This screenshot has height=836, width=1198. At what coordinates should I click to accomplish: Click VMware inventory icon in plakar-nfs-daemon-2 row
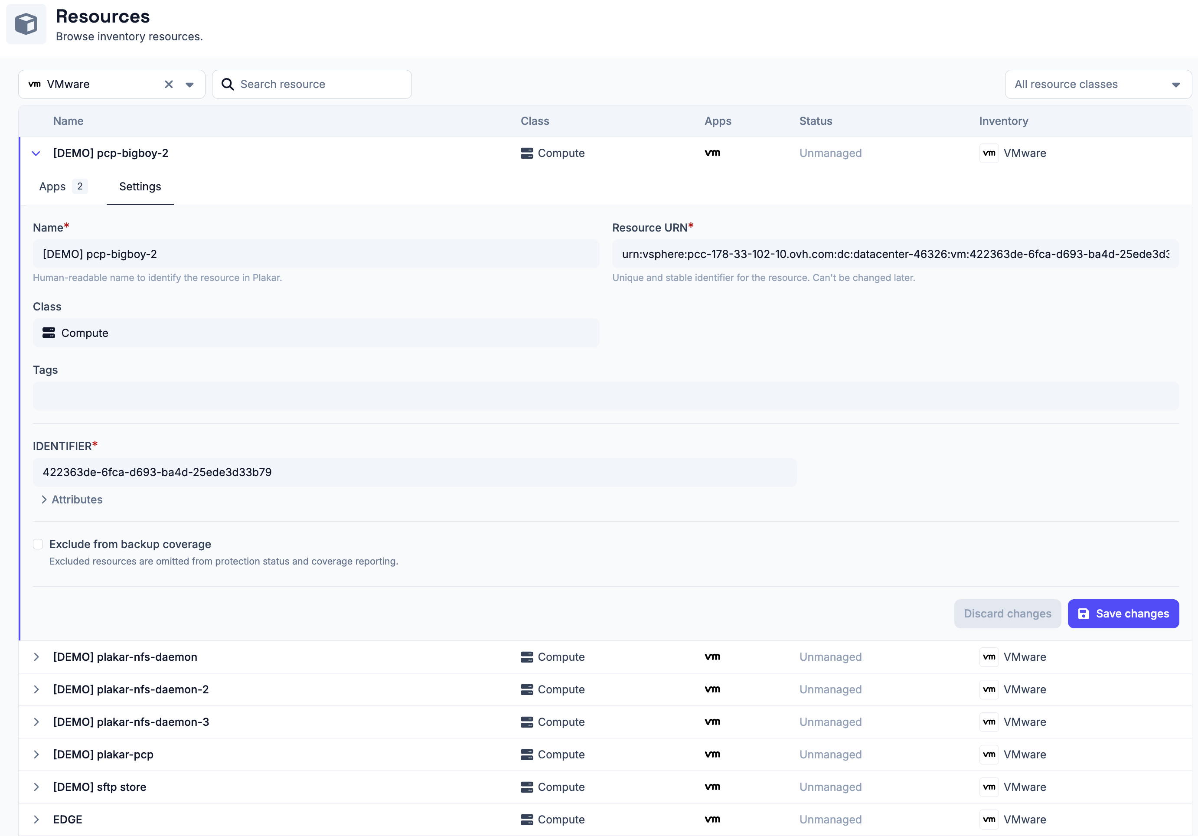(989, 689)
